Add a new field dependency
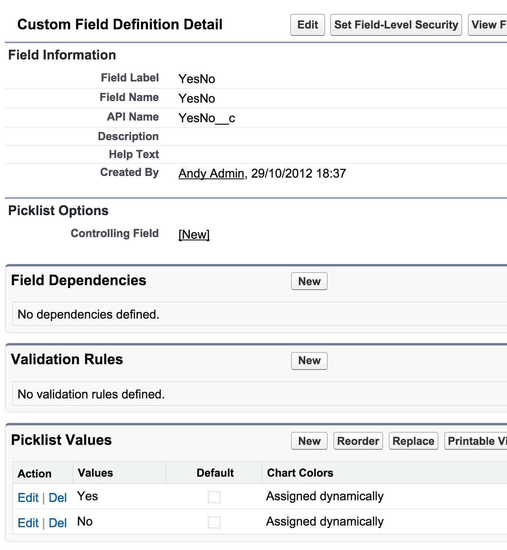 tap(309, 282)
